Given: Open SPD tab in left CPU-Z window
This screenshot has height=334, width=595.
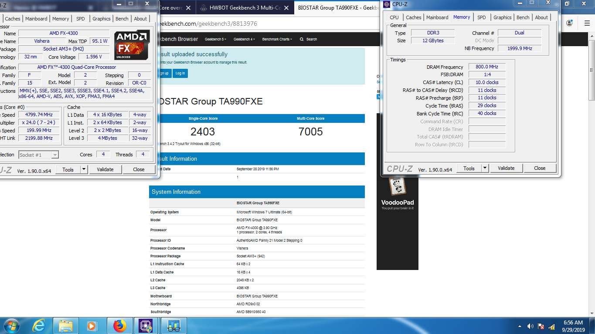Looking at the screenshot, I should [x=81, y=19].
